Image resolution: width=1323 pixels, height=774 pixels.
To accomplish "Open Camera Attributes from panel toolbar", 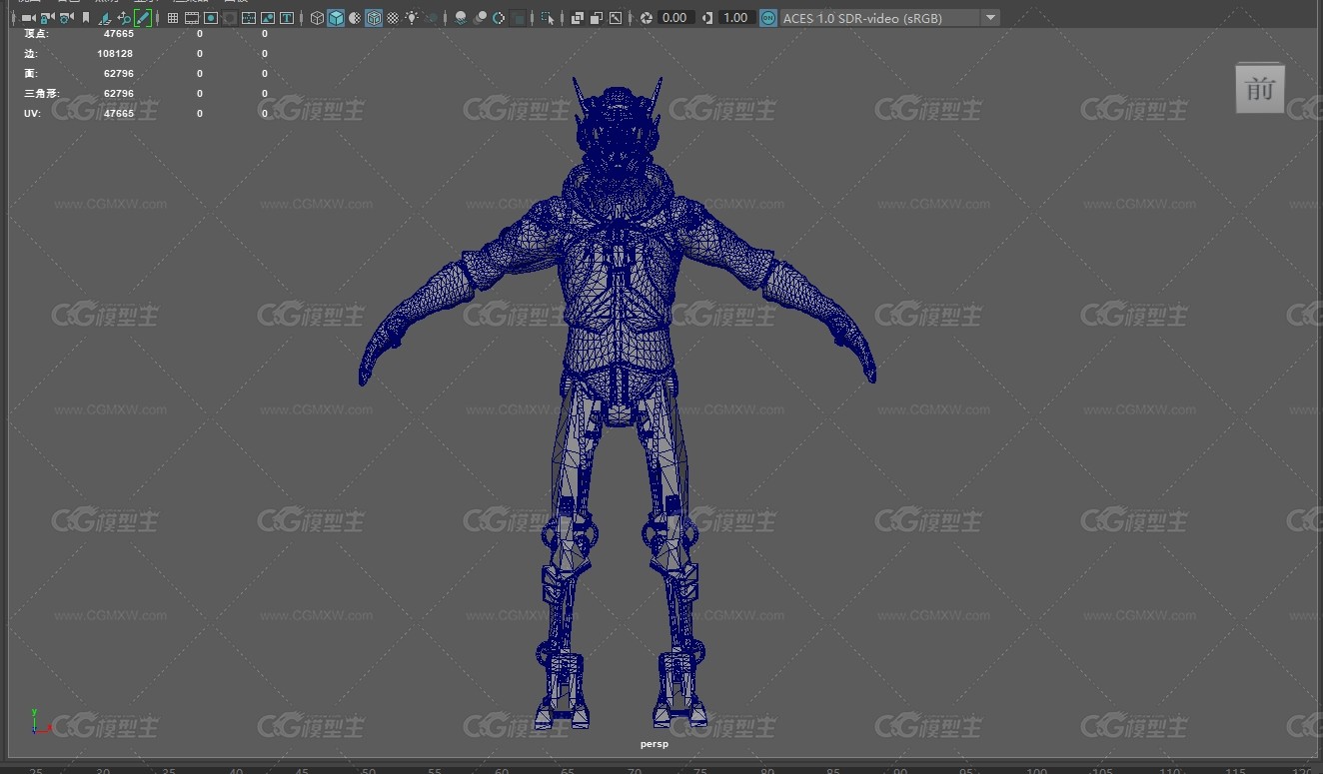I will pos(66,18).
